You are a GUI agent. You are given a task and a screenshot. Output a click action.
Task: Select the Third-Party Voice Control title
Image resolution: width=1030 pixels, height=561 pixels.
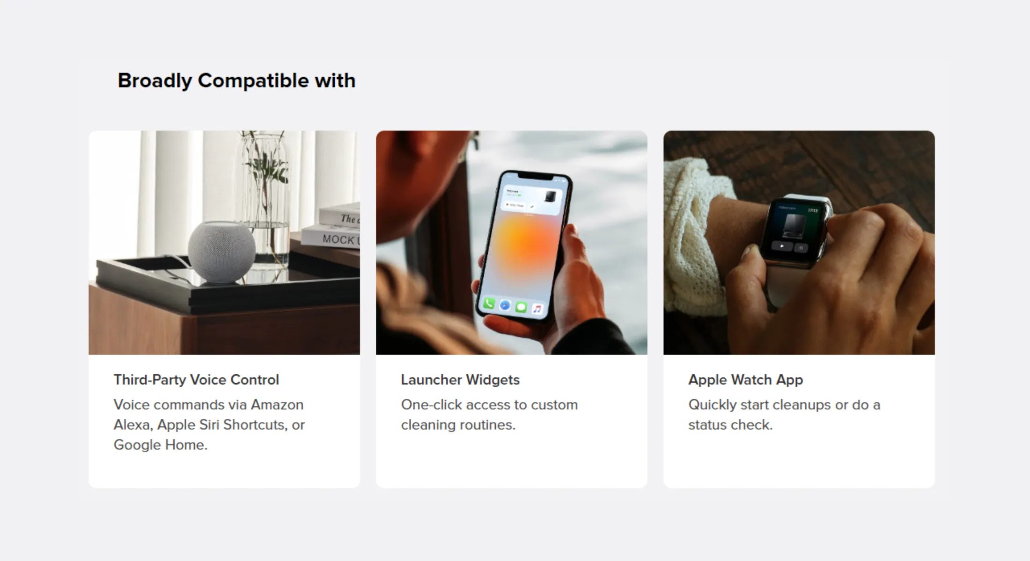click(196, 380)
